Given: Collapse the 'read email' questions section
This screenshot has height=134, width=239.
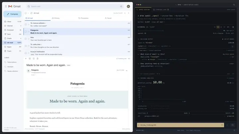Looking at the screenshot, I should [x=149, y=50].
